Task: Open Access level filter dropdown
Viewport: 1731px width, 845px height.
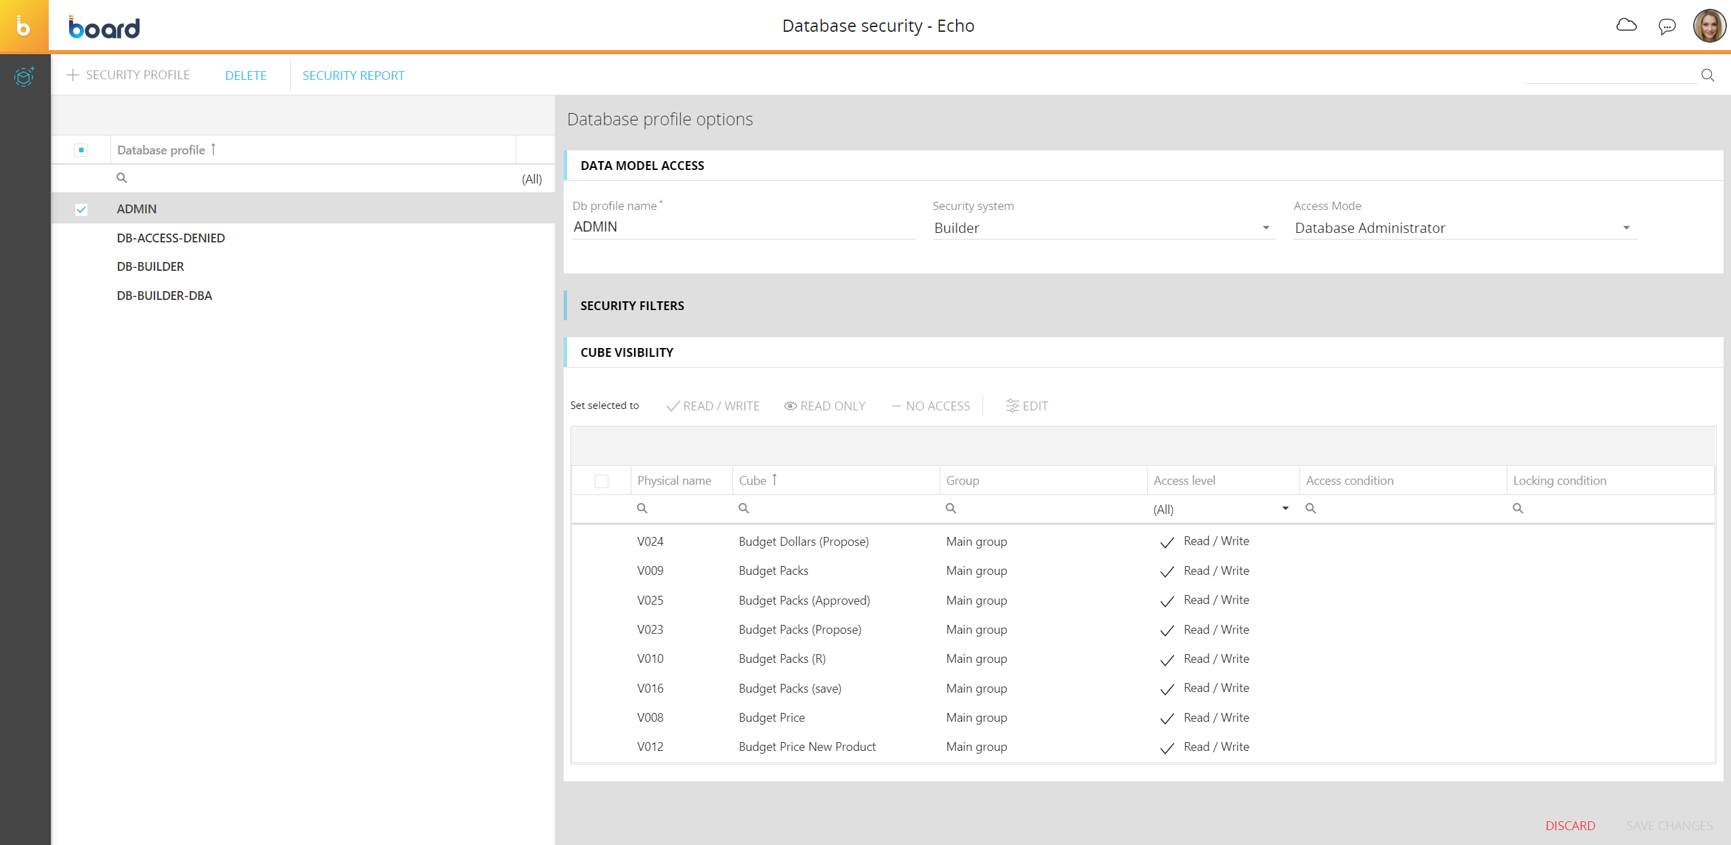Action: coord(1285,508)
